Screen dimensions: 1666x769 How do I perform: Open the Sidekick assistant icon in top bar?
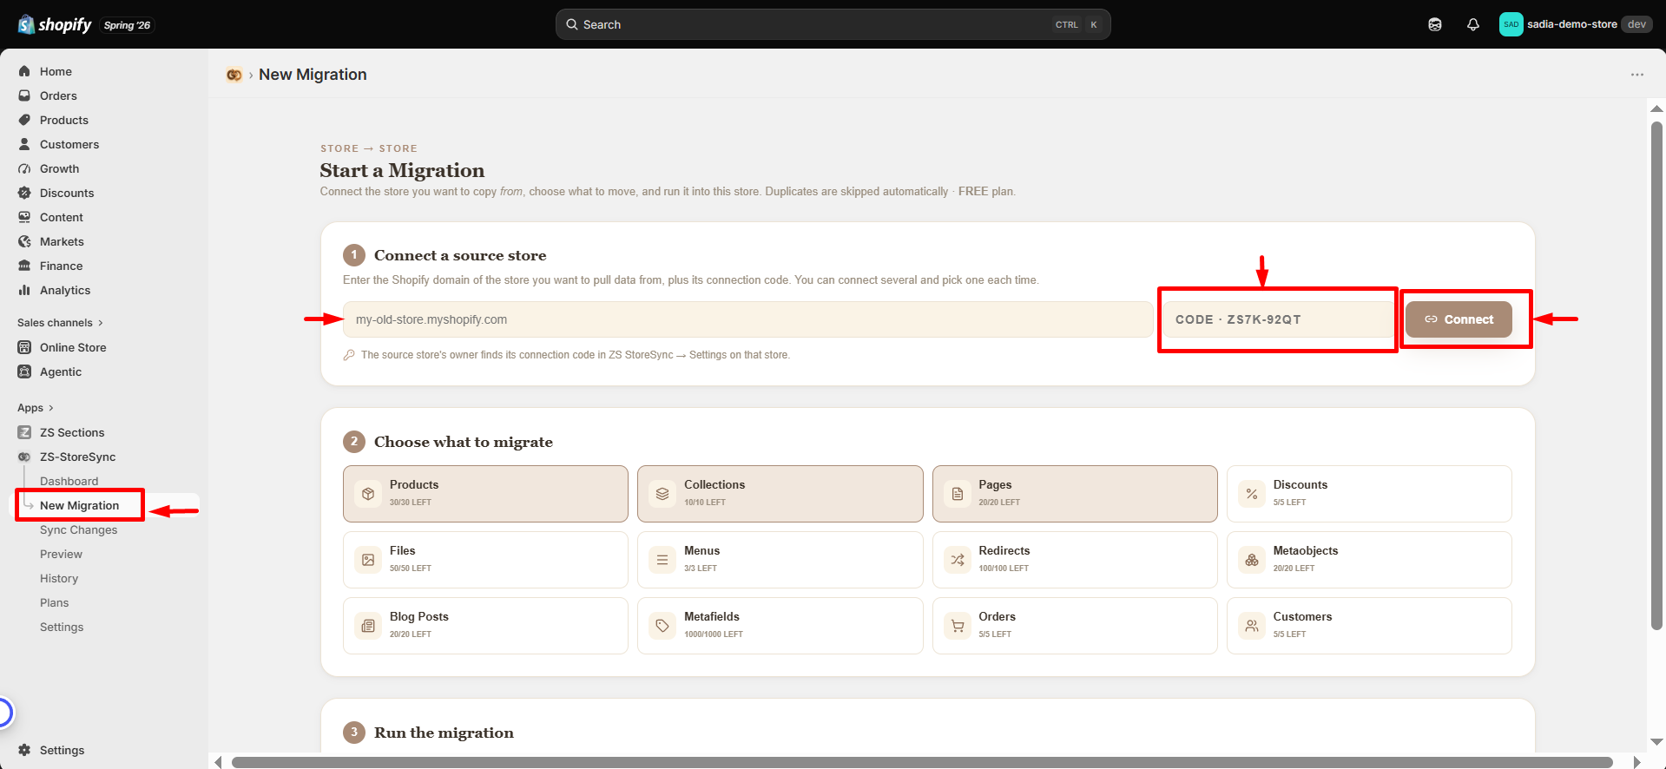coord(1435,24)
